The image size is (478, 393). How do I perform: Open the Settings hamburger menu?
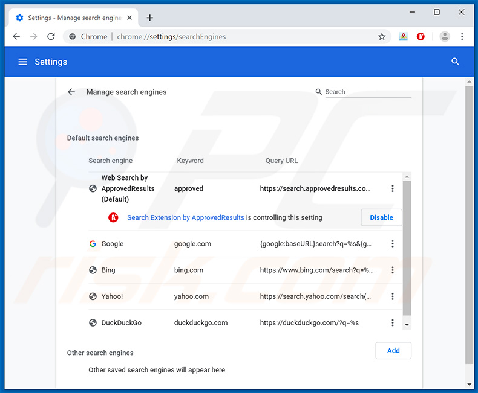pos(23,62)
